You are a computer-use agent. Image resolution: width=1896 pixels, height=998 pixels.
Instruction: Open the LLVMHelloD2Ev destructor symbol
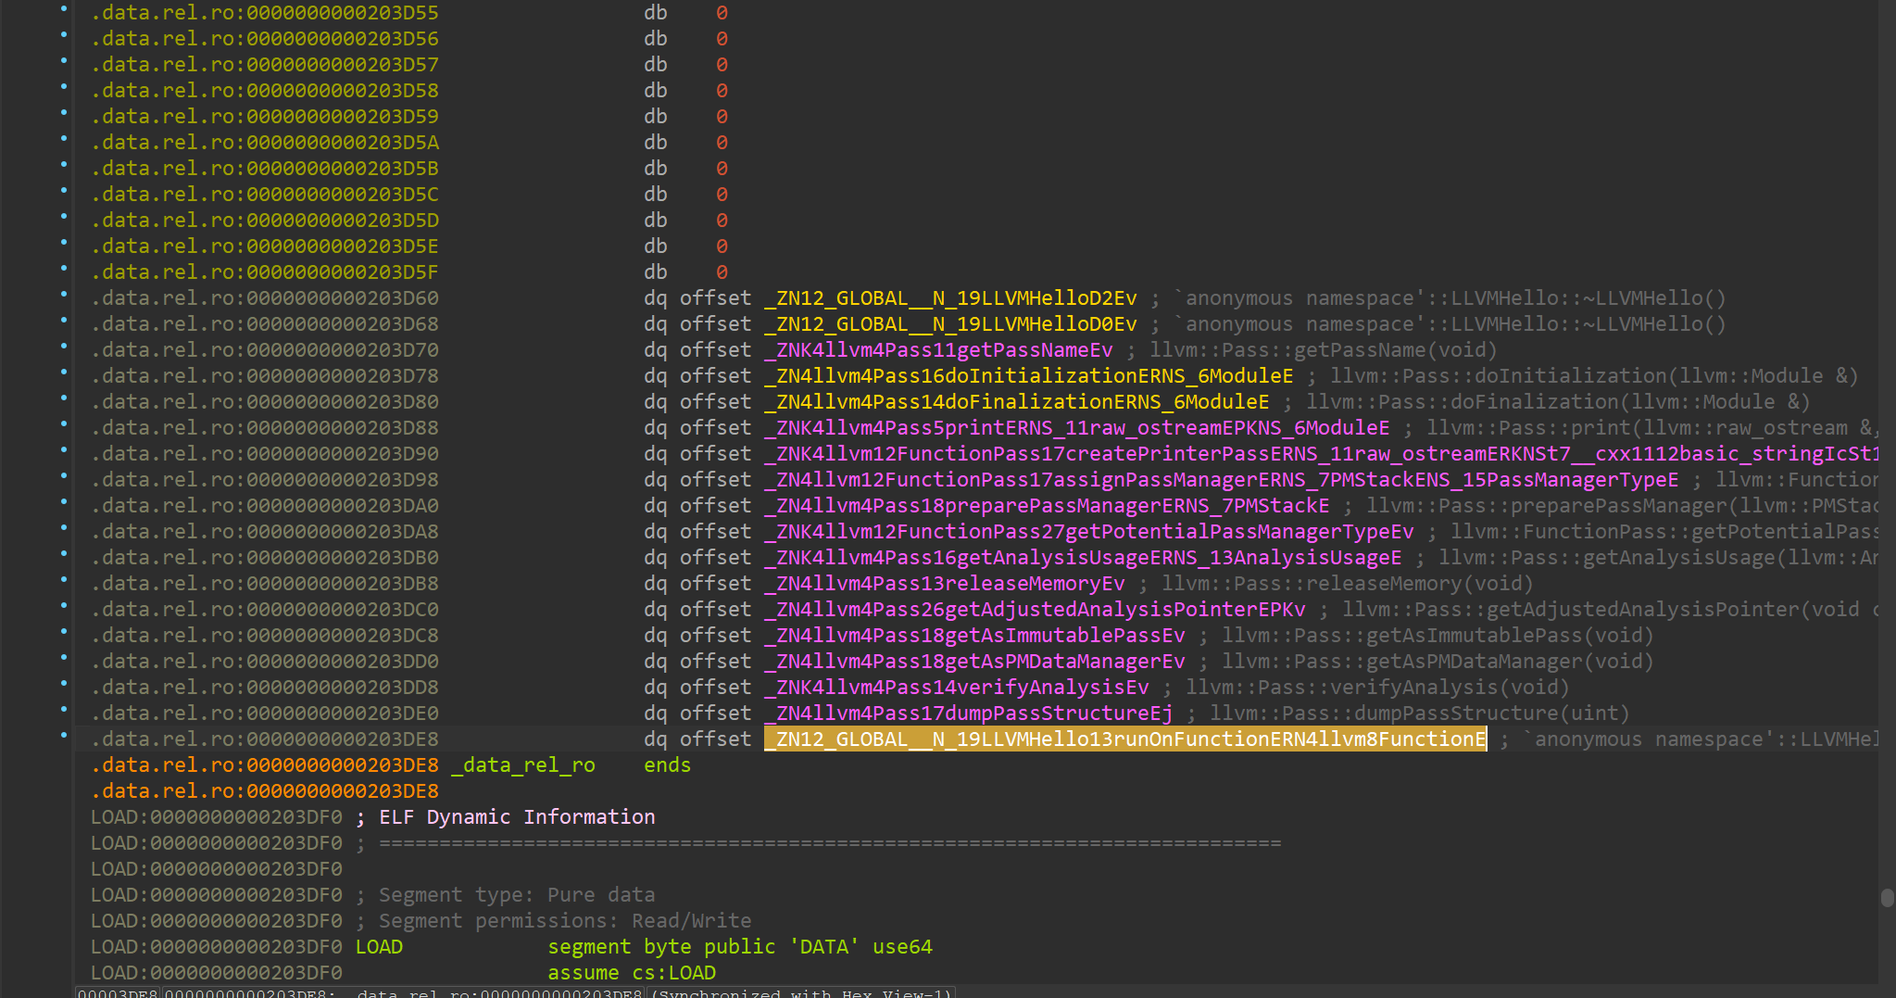(950, 298)
